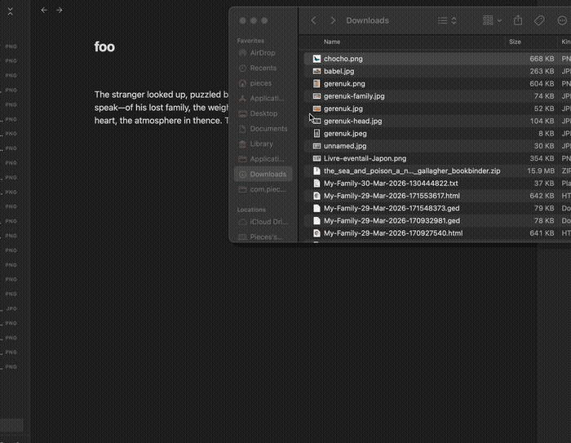Open Recents in the Finder sidebar
This screenshot has height=443, width=571.
263,69
